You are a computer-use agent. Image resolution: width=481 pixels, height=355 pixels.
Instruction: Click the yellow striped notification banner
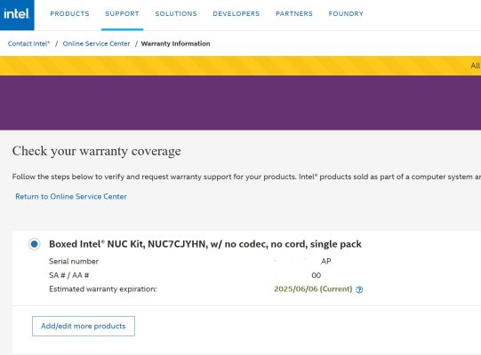[x=240, y=66]
